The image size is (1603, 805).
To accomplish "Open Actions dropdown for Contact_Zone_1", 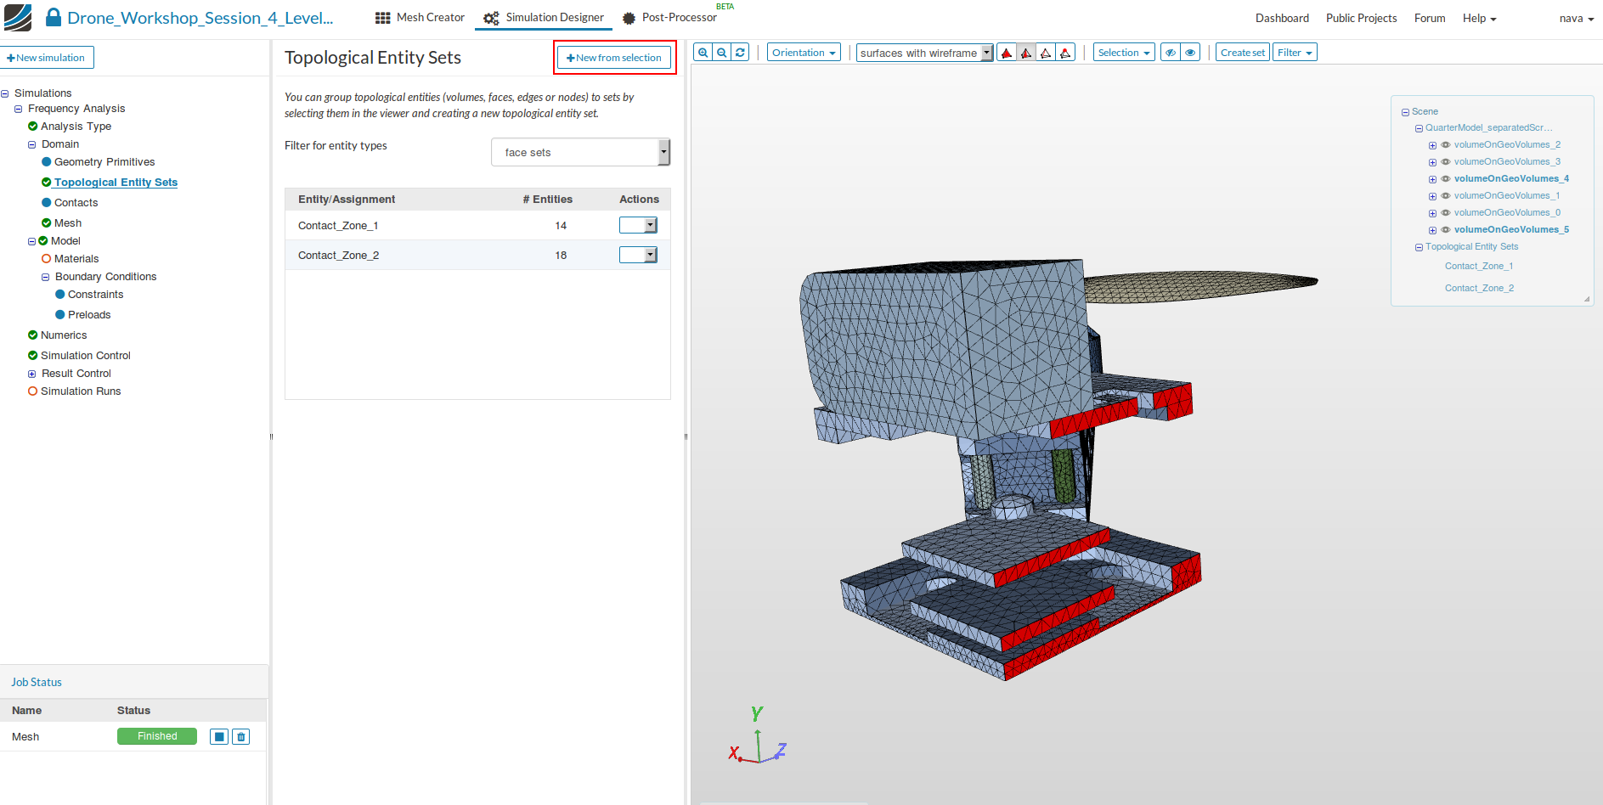I will 638,225.
